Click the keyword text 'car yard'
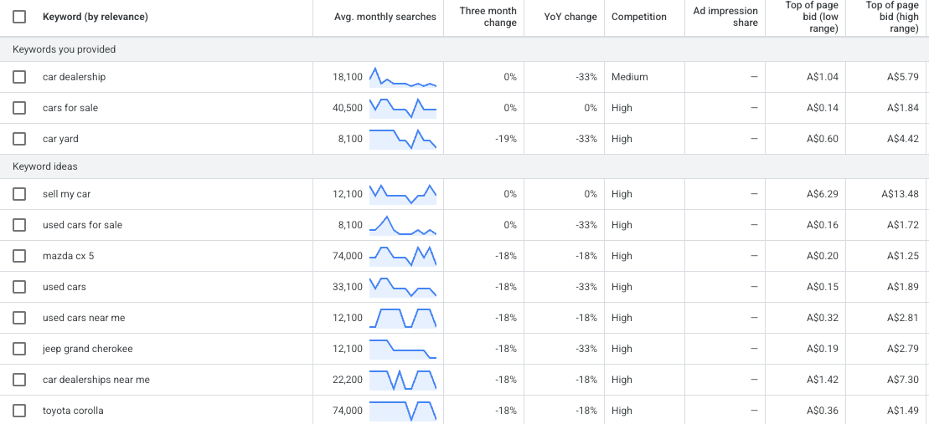929x424 pixels. pyautogui.click(x=60, y=139)
